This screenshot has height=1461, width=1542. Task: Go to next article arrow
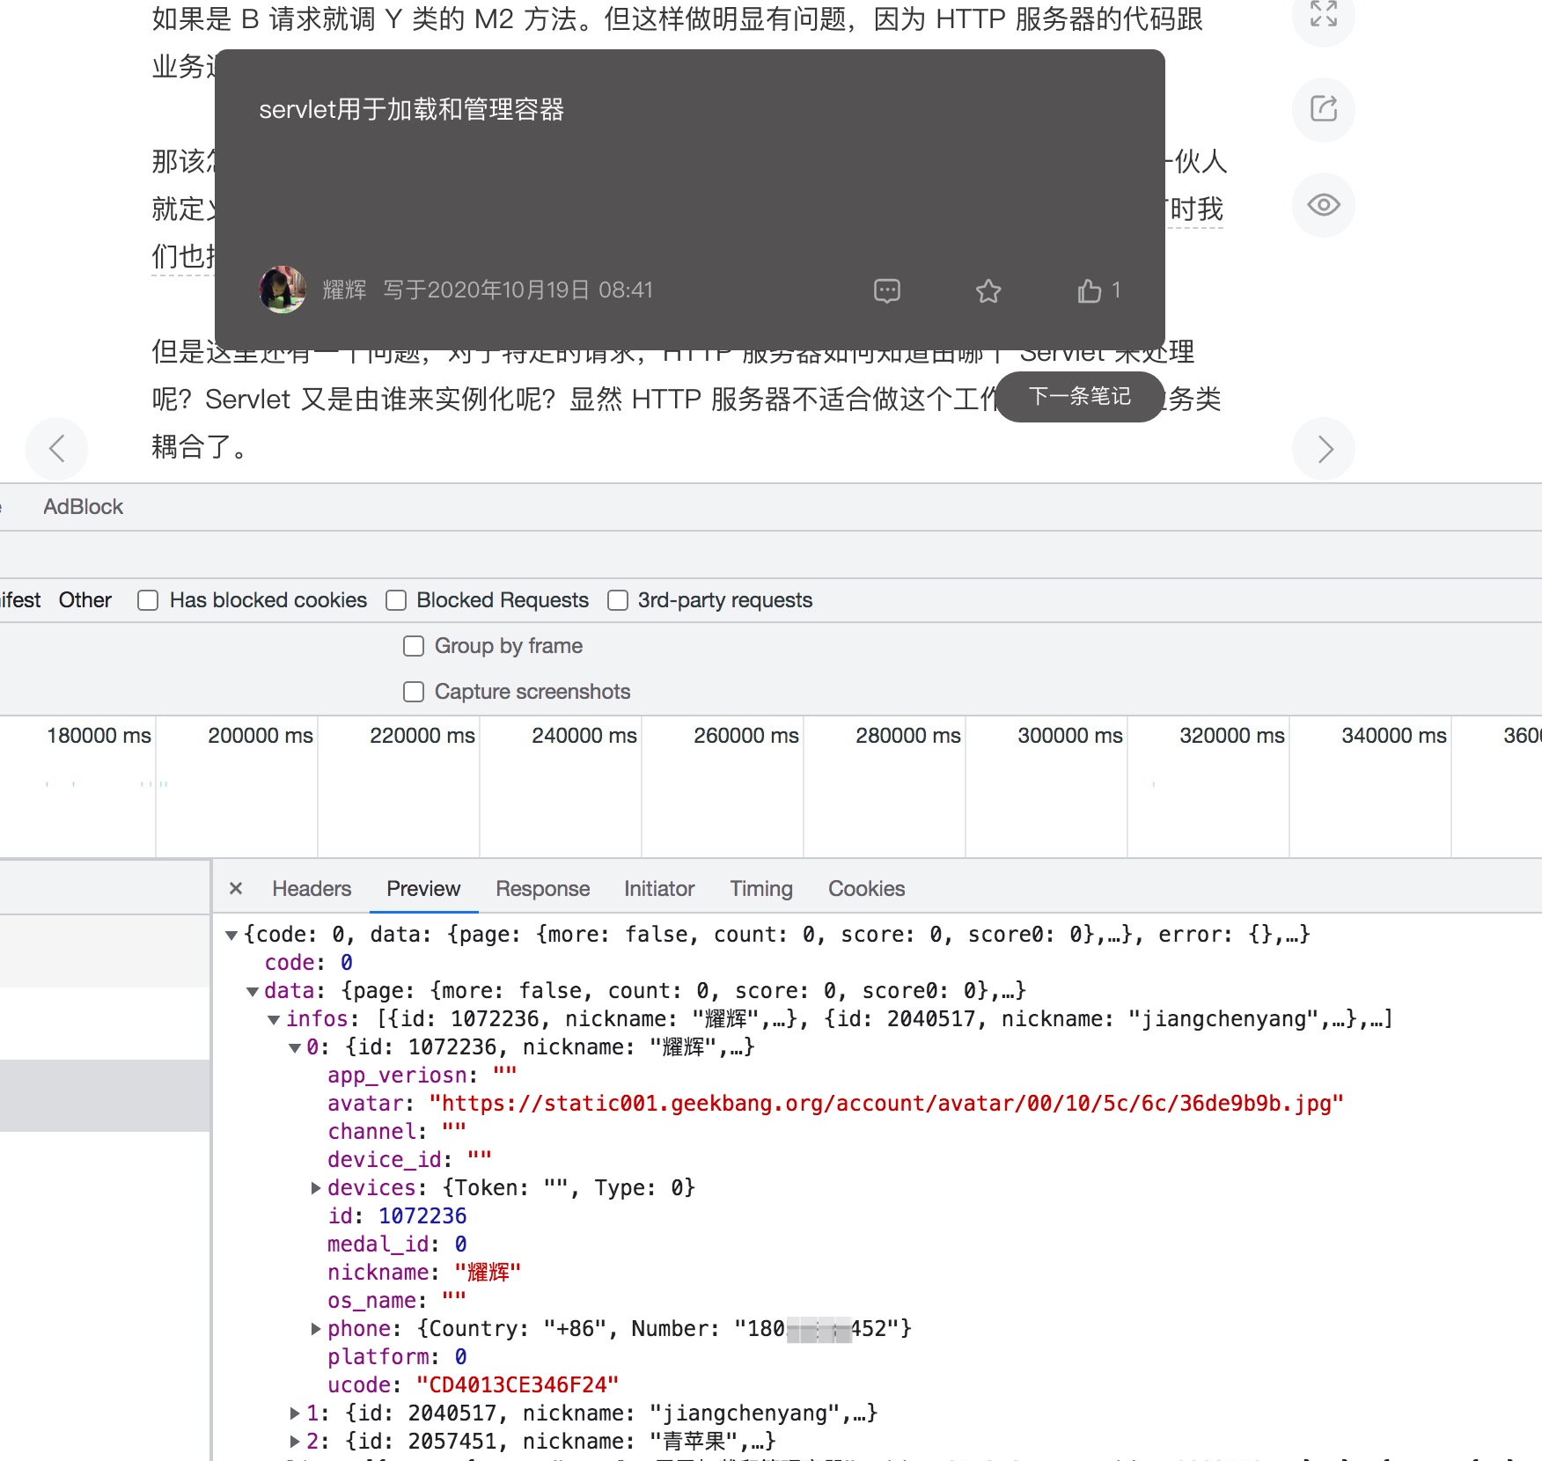(x=1324, y=449)
